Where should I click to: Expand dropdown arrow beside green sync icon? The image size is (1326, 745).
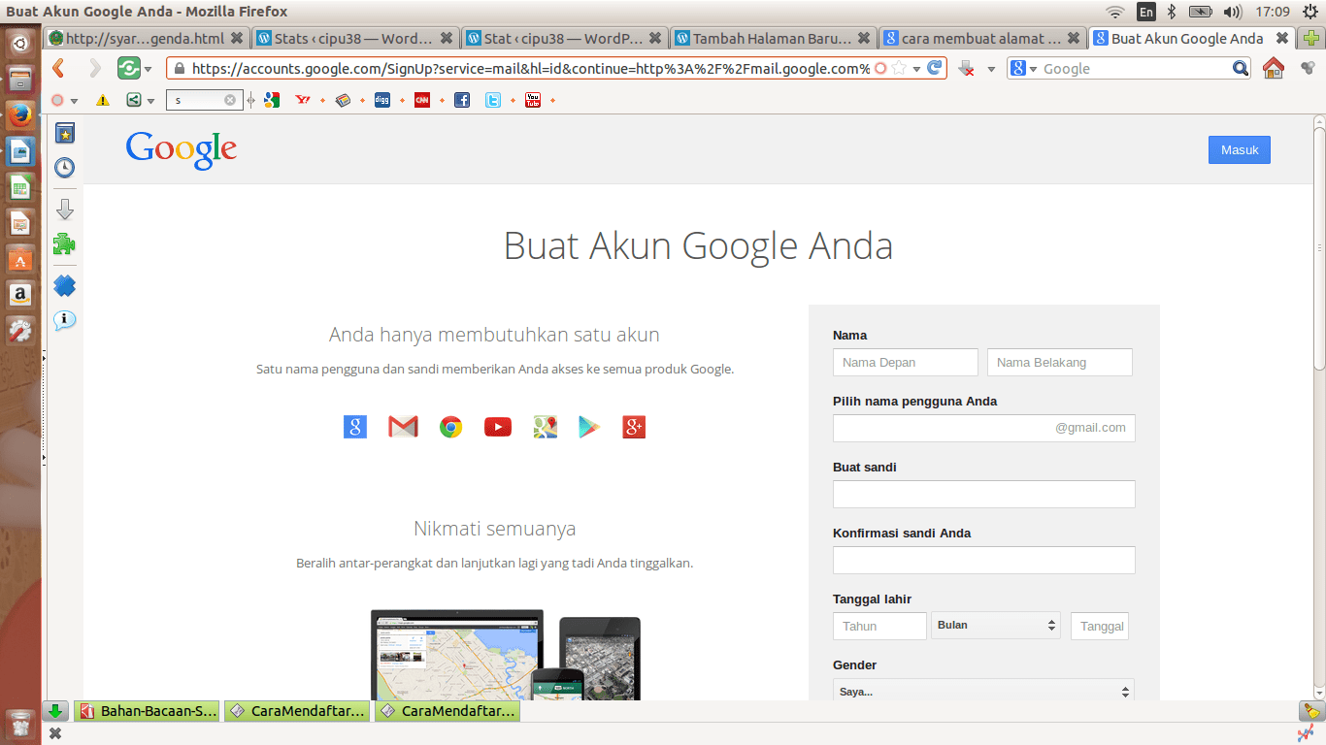[x=149, y=69]
